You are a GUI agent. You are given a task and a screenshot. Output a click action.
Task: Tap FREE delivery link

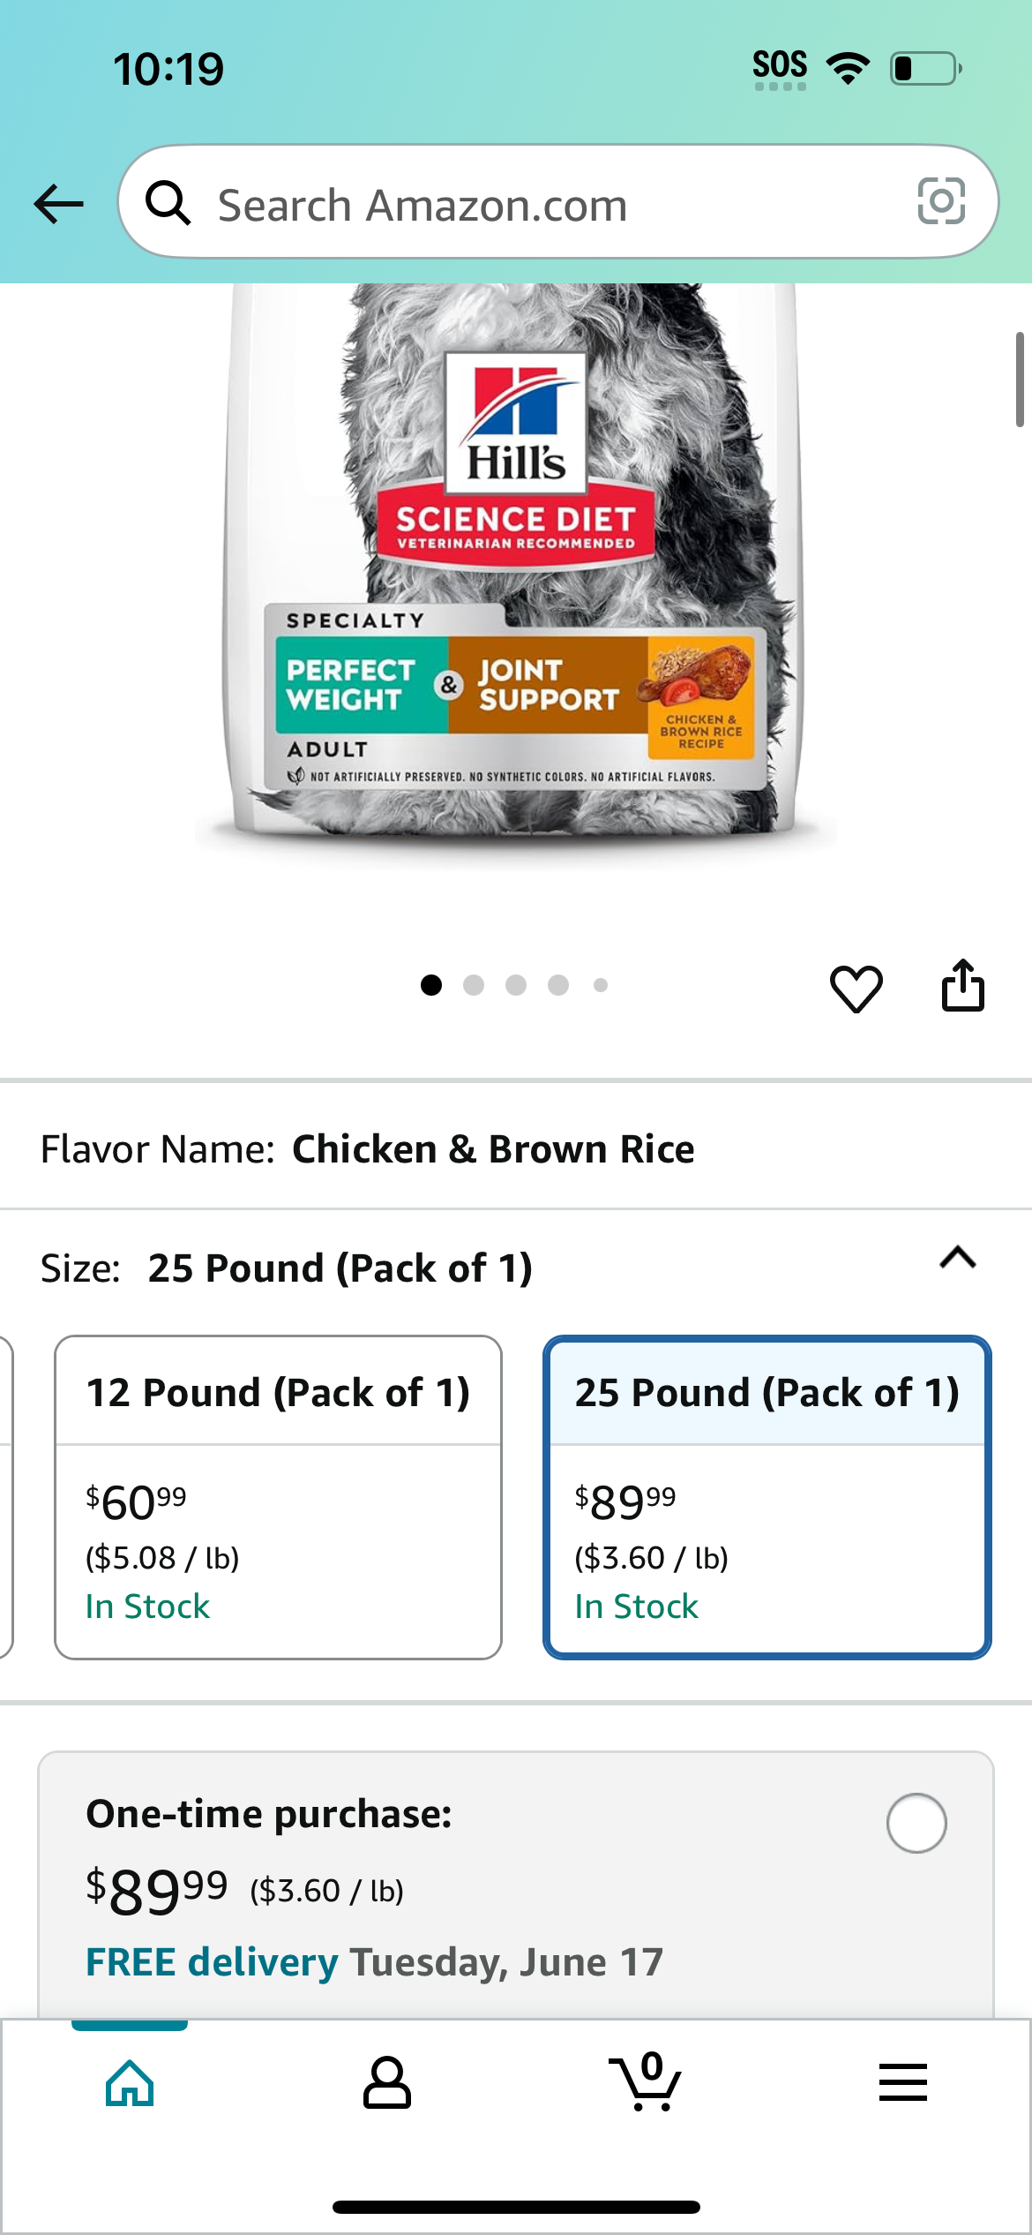tap(212, 1962)
